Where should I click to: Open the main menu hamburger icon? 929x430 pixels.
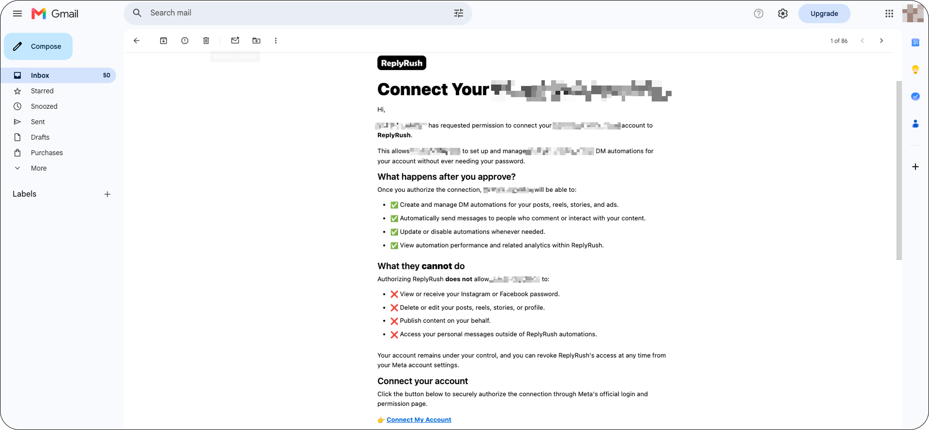[x=17, y=14]
